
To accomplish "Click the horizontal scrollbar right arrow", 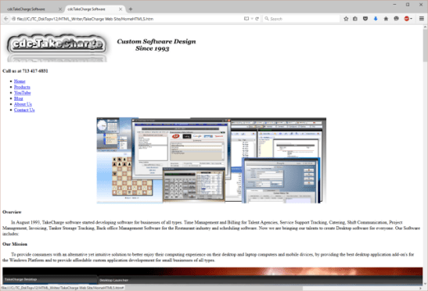I will coord(420,288).
